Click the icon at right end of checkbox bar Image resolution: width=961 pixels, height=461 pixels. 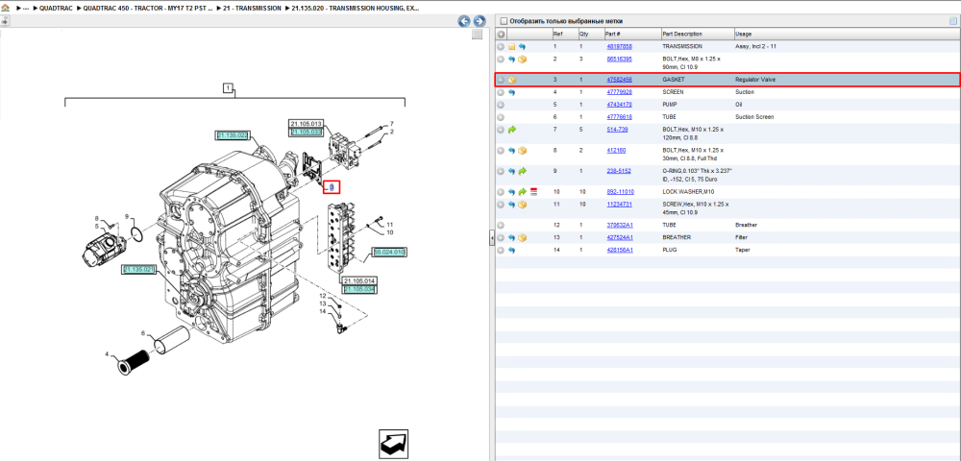tap(953, 21)
